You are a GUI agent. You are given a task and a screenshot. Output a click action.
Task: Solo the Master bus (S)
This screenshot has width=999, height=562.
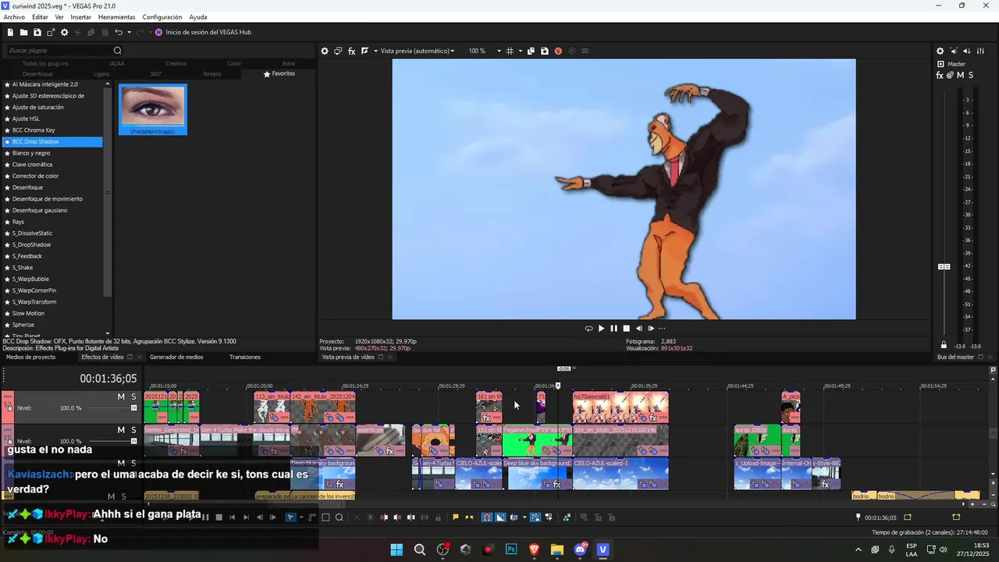971,76
